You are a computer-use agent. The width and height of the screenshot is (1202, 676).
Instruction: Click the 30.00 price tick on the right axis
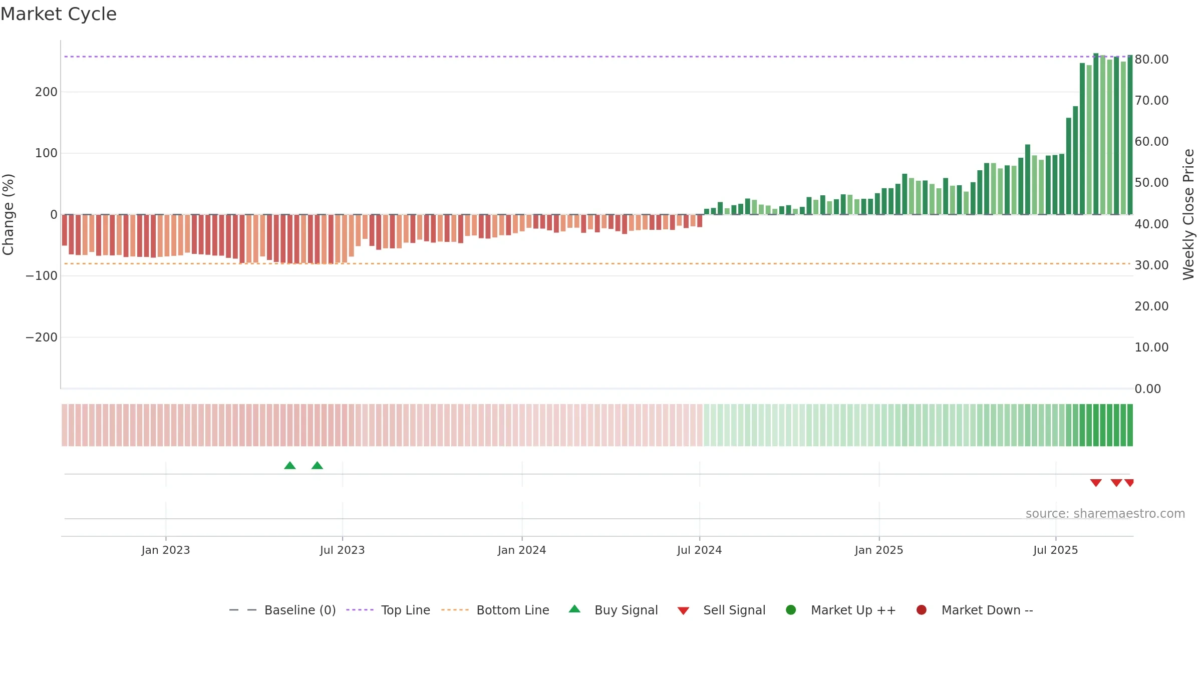pos(1151,265)
